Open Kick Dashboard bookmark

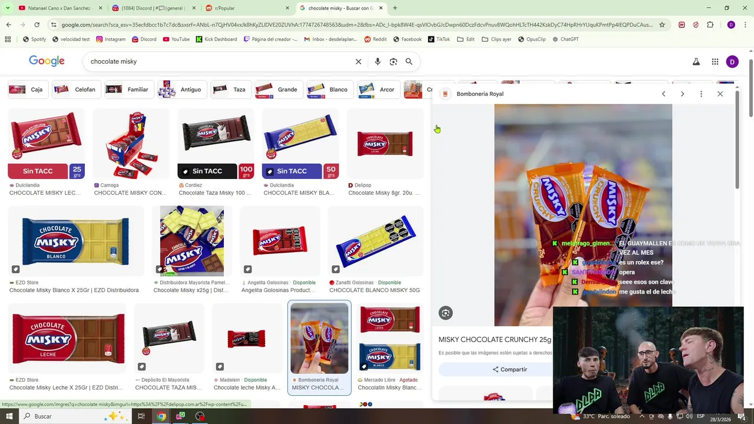point(216,39)
